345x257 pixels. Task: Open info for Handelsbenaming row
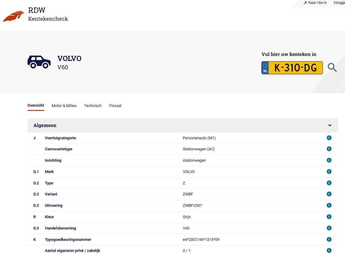[x=329, y=228]
